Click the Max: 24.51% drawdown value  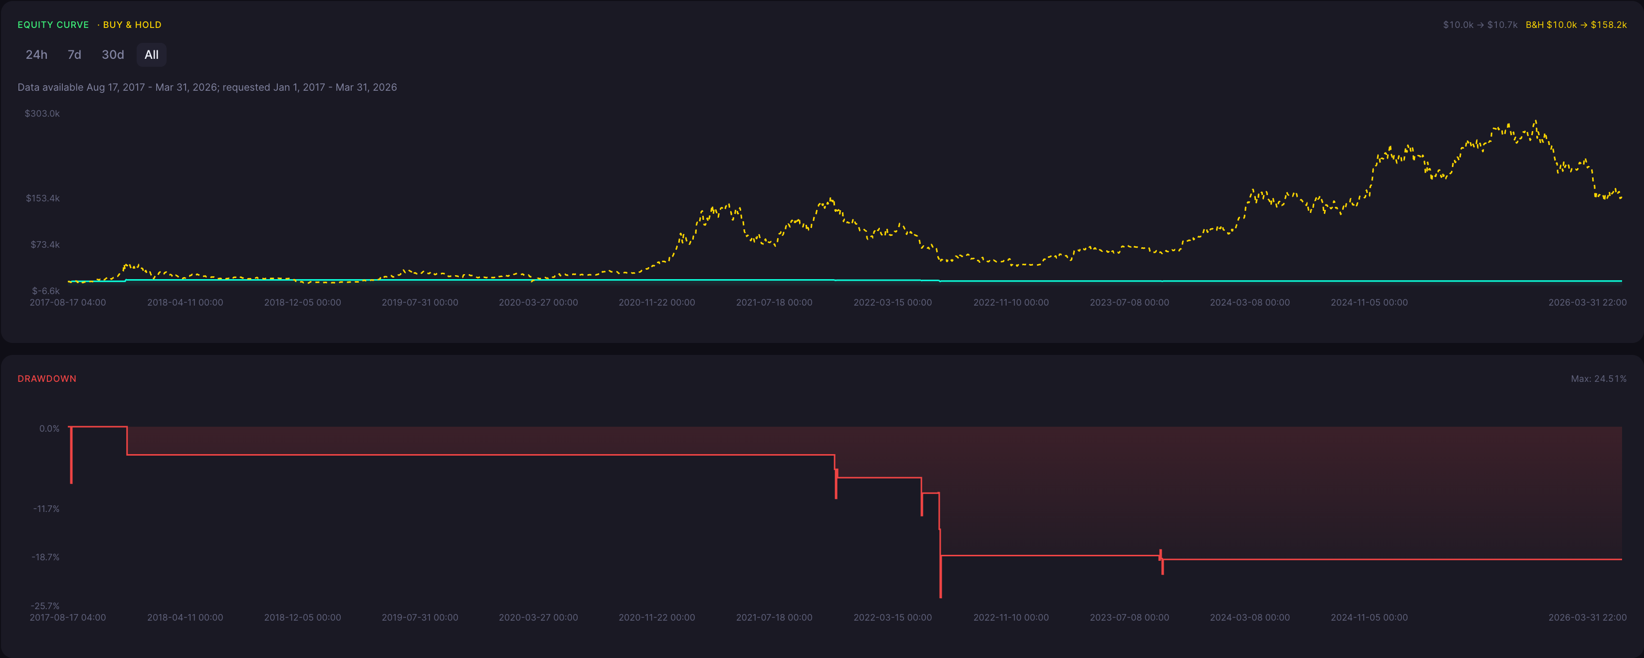pyautogui.click(x=1598, y=379)
